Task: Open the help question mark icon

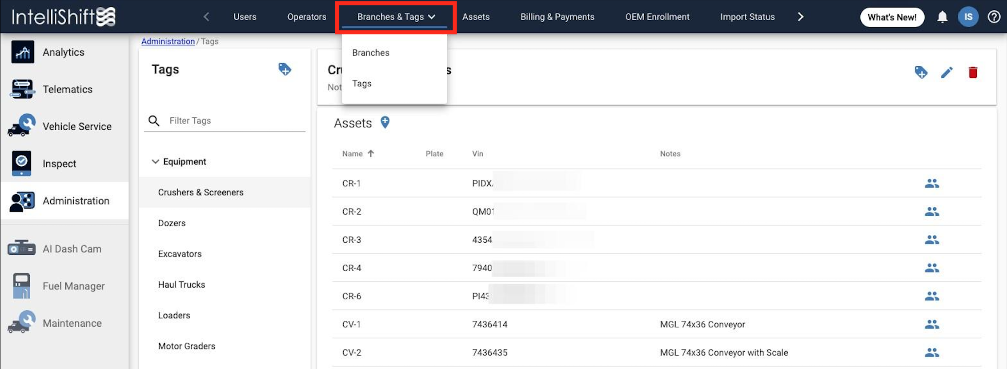Action: [x=994, y=17]
